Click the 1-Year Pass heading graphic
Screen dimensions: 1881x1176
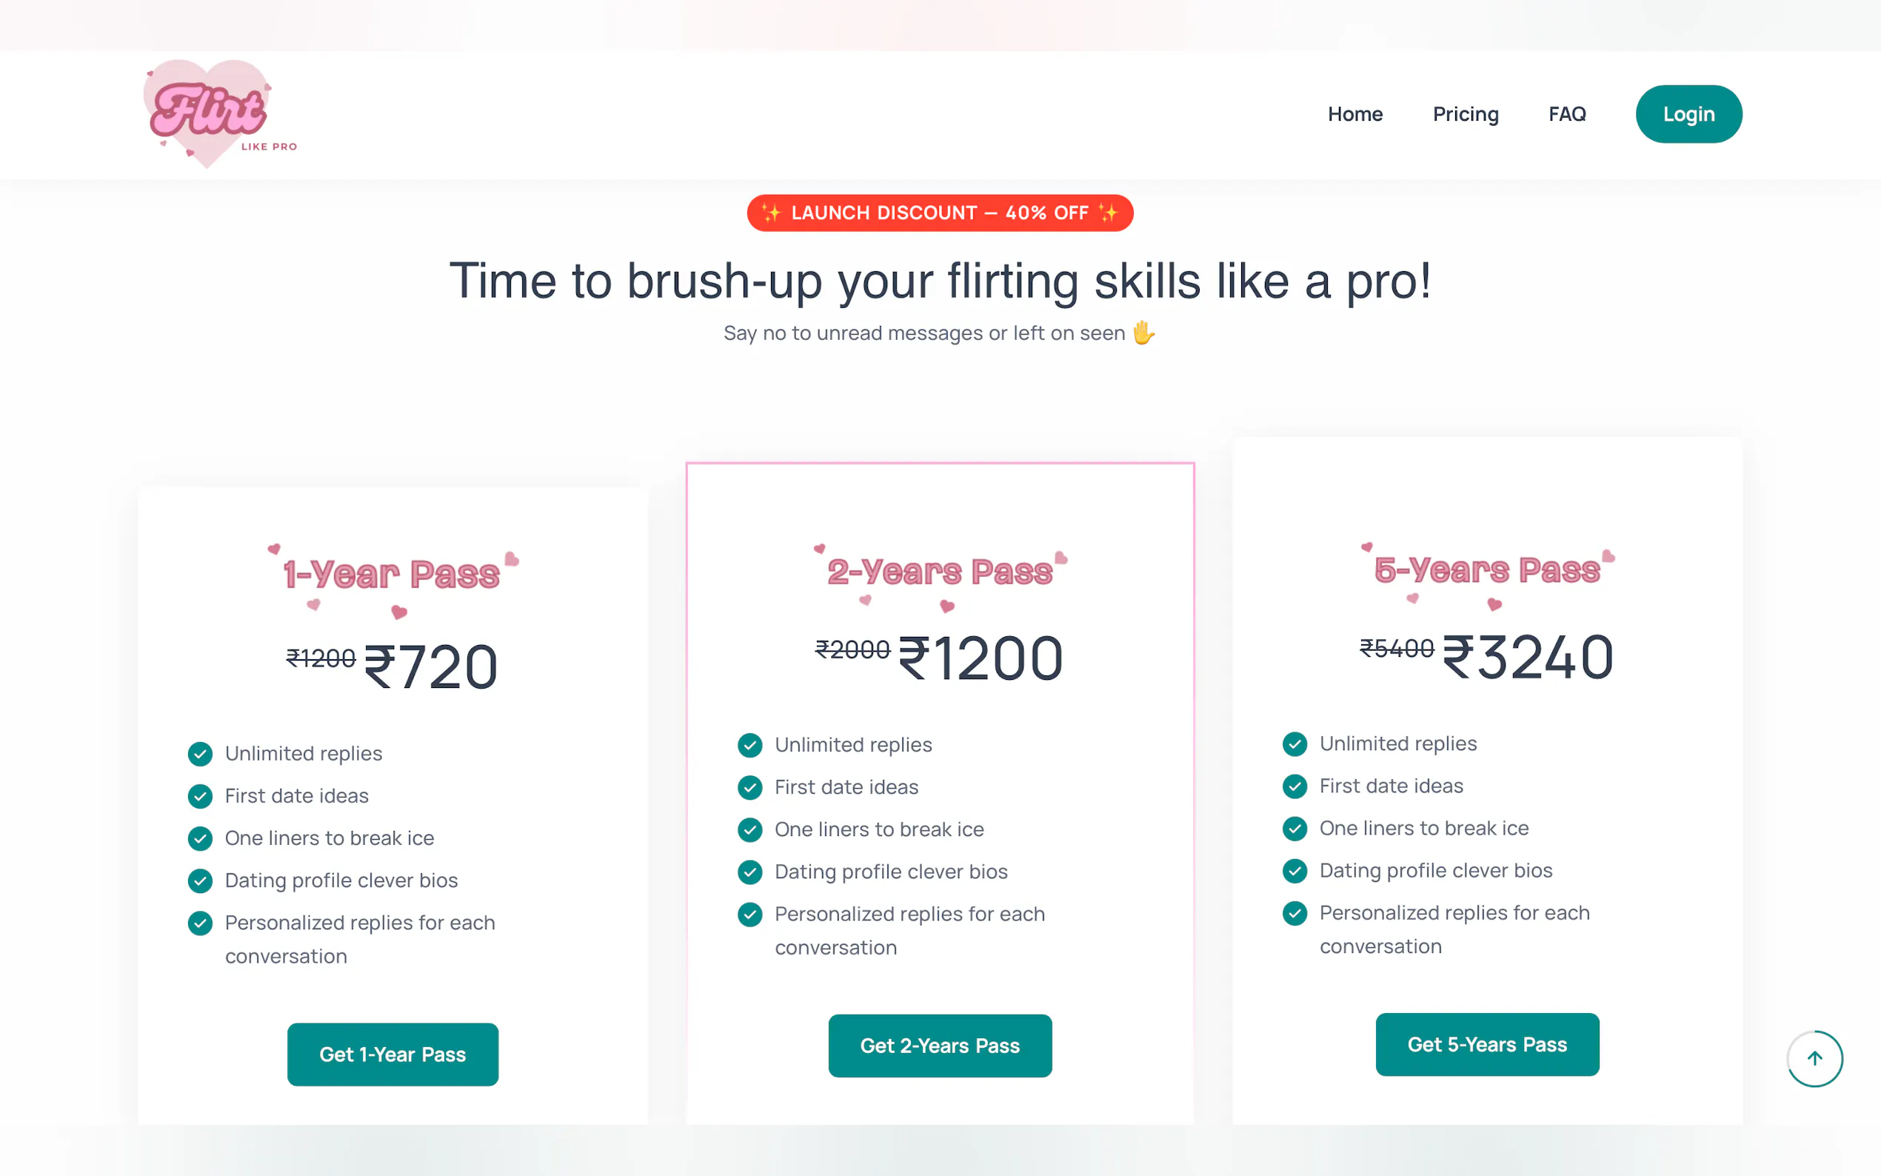pos(392,575)
